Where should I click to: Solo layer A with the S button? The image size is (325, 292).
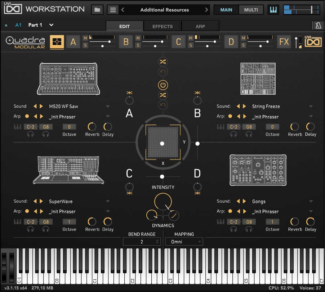point(85,45)
